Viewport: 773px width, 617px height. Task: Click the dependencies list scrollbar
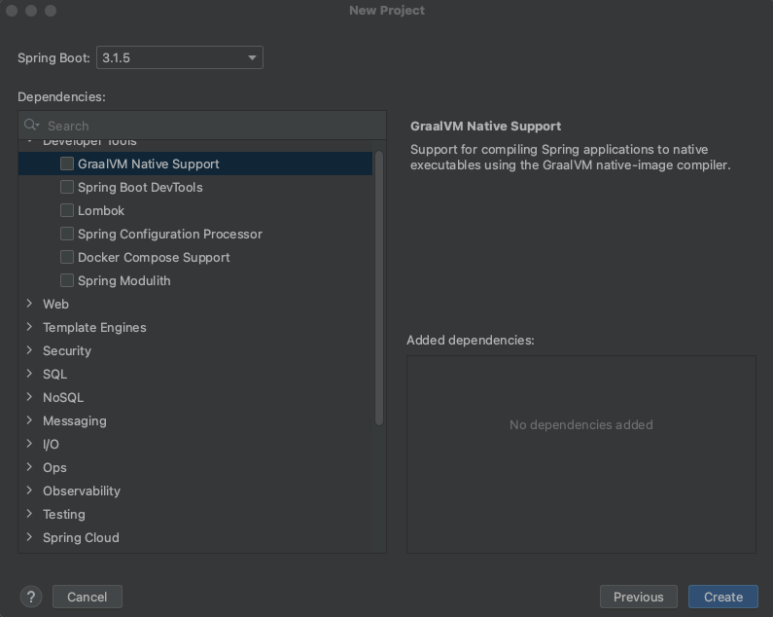pos(379,288)
